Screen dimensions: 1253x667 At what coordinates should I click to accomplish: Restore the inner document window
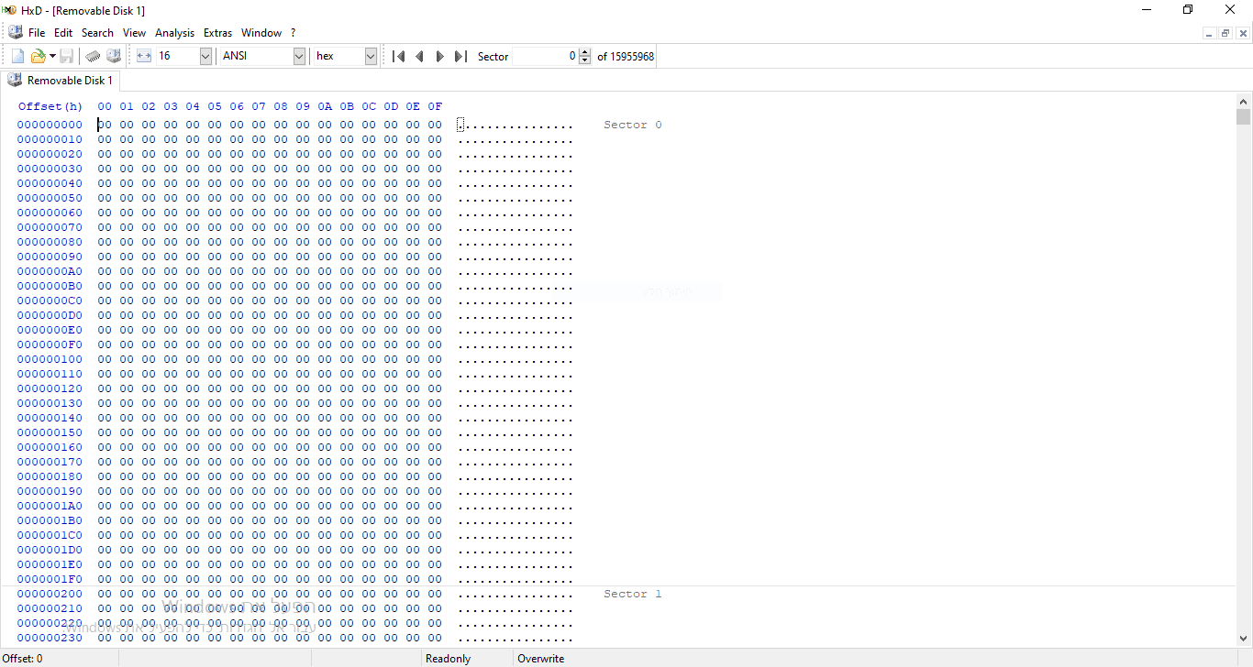(1225, 34)
